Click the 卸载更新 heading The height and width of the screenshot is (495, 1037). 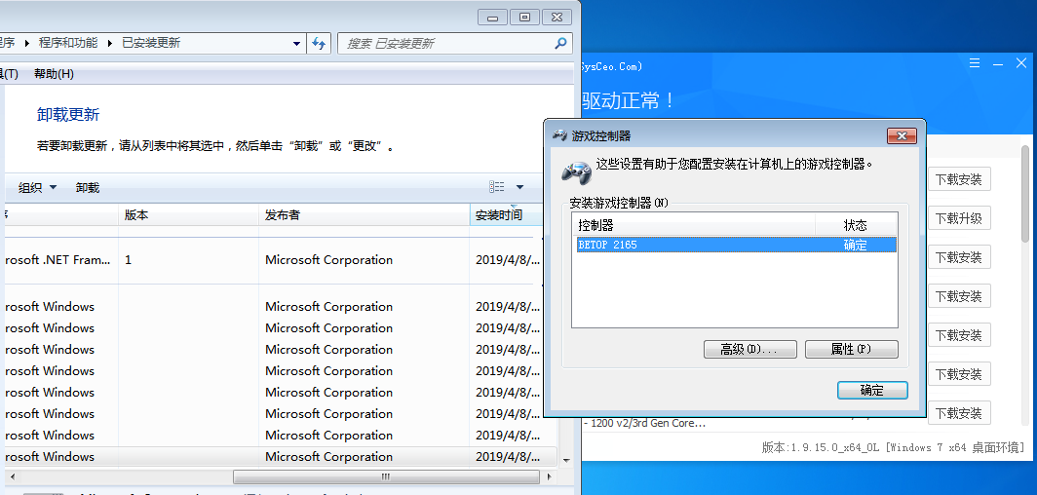[x=68, y=115]
